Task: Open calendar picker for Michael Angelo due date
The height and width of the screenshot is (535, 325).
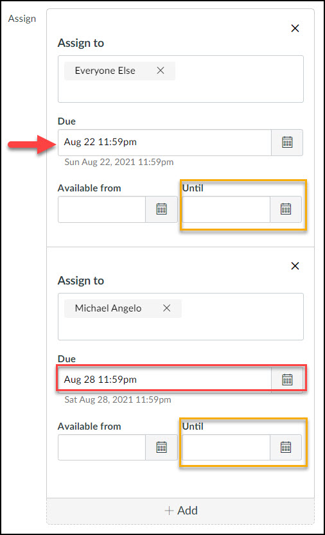Action: pyautogui.click(x=287, y=380)
